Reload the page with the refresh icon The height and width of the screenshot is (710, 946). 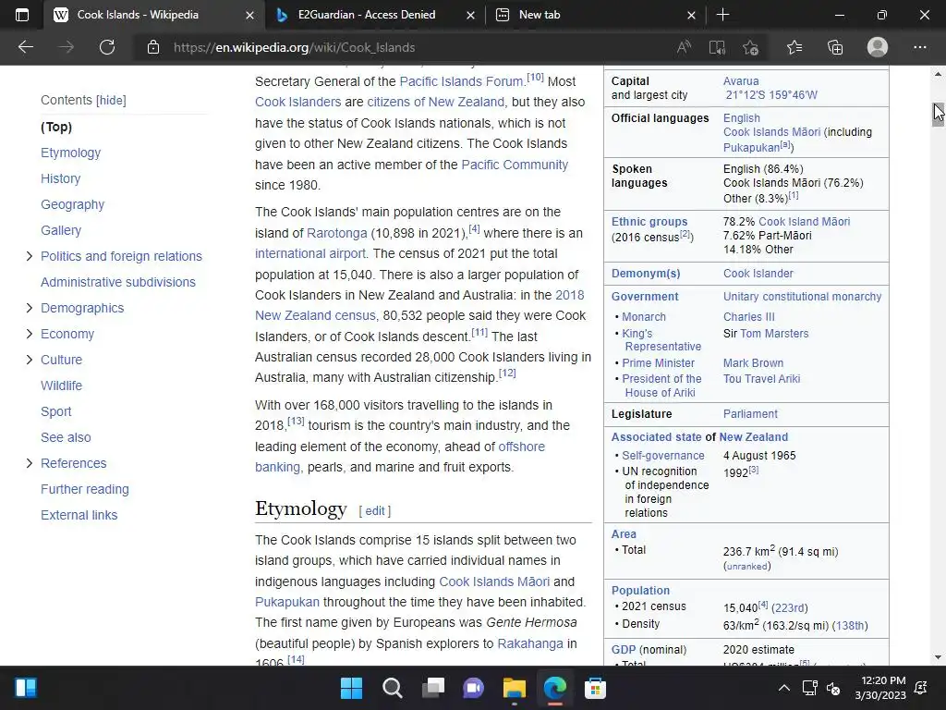click(107, 47)
